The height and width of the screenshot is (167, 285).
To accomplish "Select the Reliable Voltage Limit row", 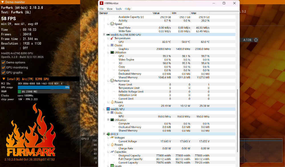I will click(x=167, y=91).
